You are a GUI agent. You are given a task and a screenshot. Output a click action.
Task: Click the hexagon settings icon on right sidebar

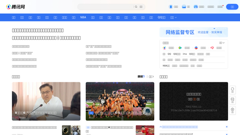click(x=233, y=110)
